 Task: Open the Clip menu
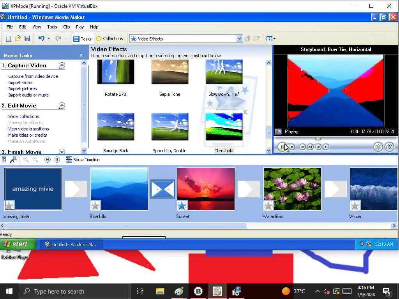pos(67,27)
